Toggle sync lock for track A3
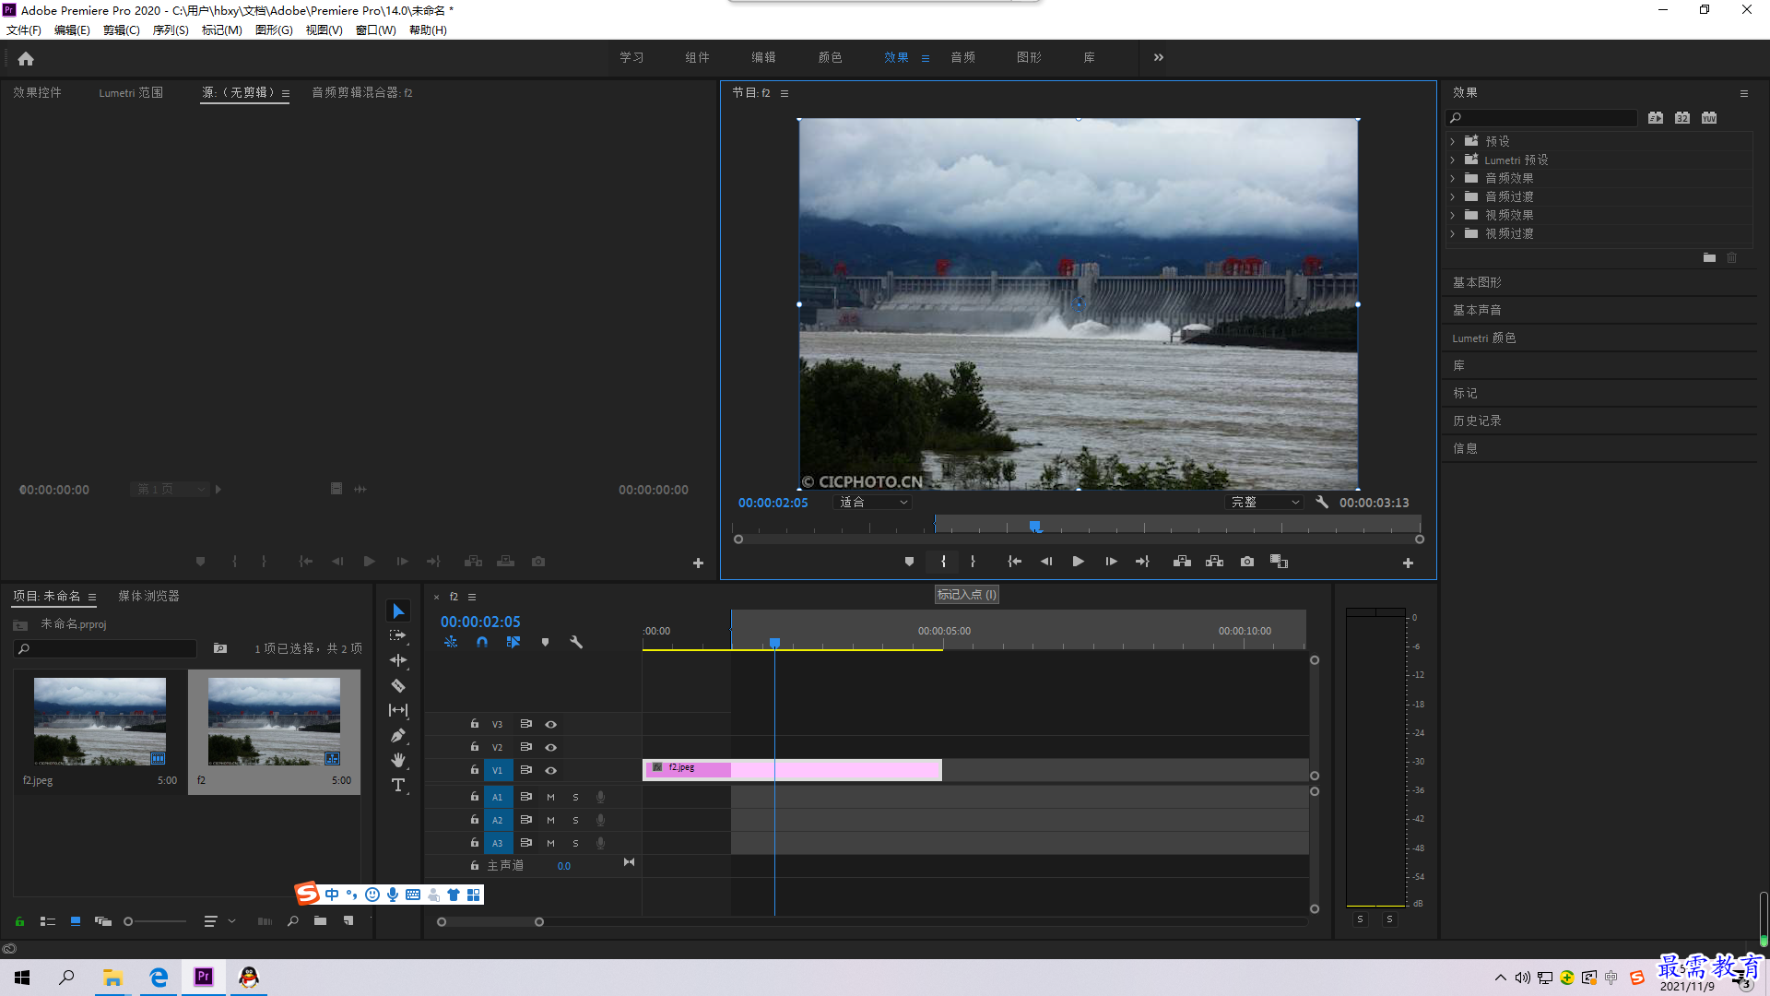This screenshot has width=1770, height=996. coord(525,843)
